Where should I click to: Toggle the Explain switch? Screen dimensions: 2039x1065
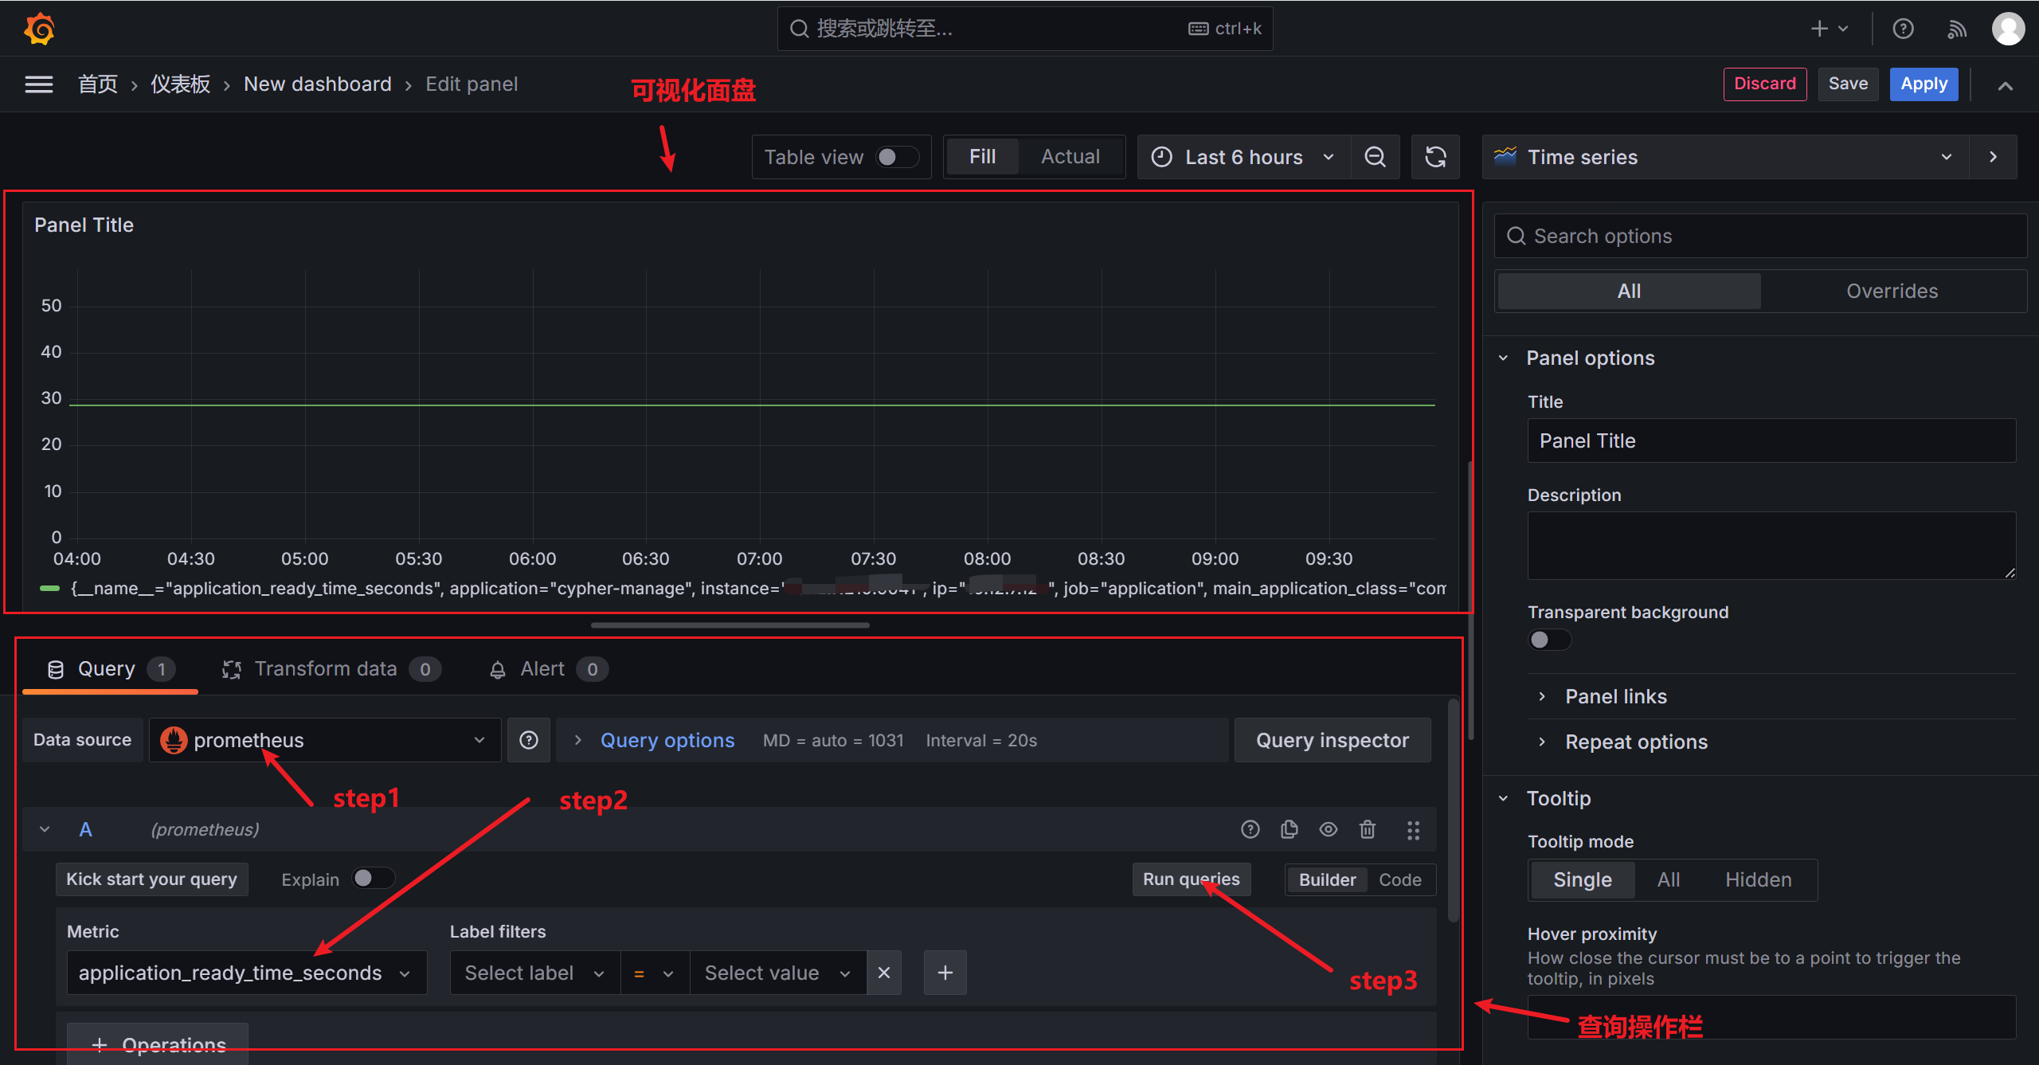373,878
